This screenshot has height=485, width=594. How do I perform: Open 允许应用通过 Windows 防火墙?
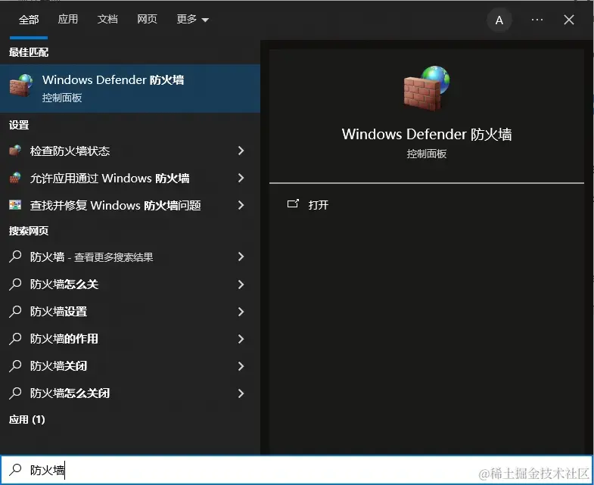(130, 178)
